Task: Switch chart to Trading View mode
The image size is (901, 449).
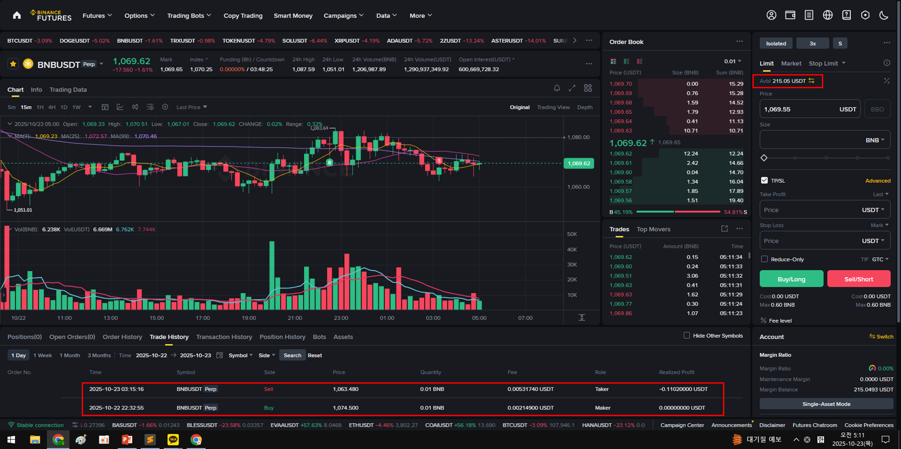Action: click(x=553, y=107)
